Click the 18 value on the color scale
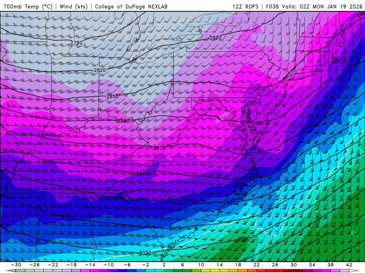The image size is (365, 273). [238, 265]
